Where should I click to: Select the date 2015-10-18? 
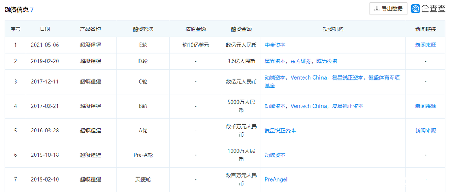click(x=45, y=155)
